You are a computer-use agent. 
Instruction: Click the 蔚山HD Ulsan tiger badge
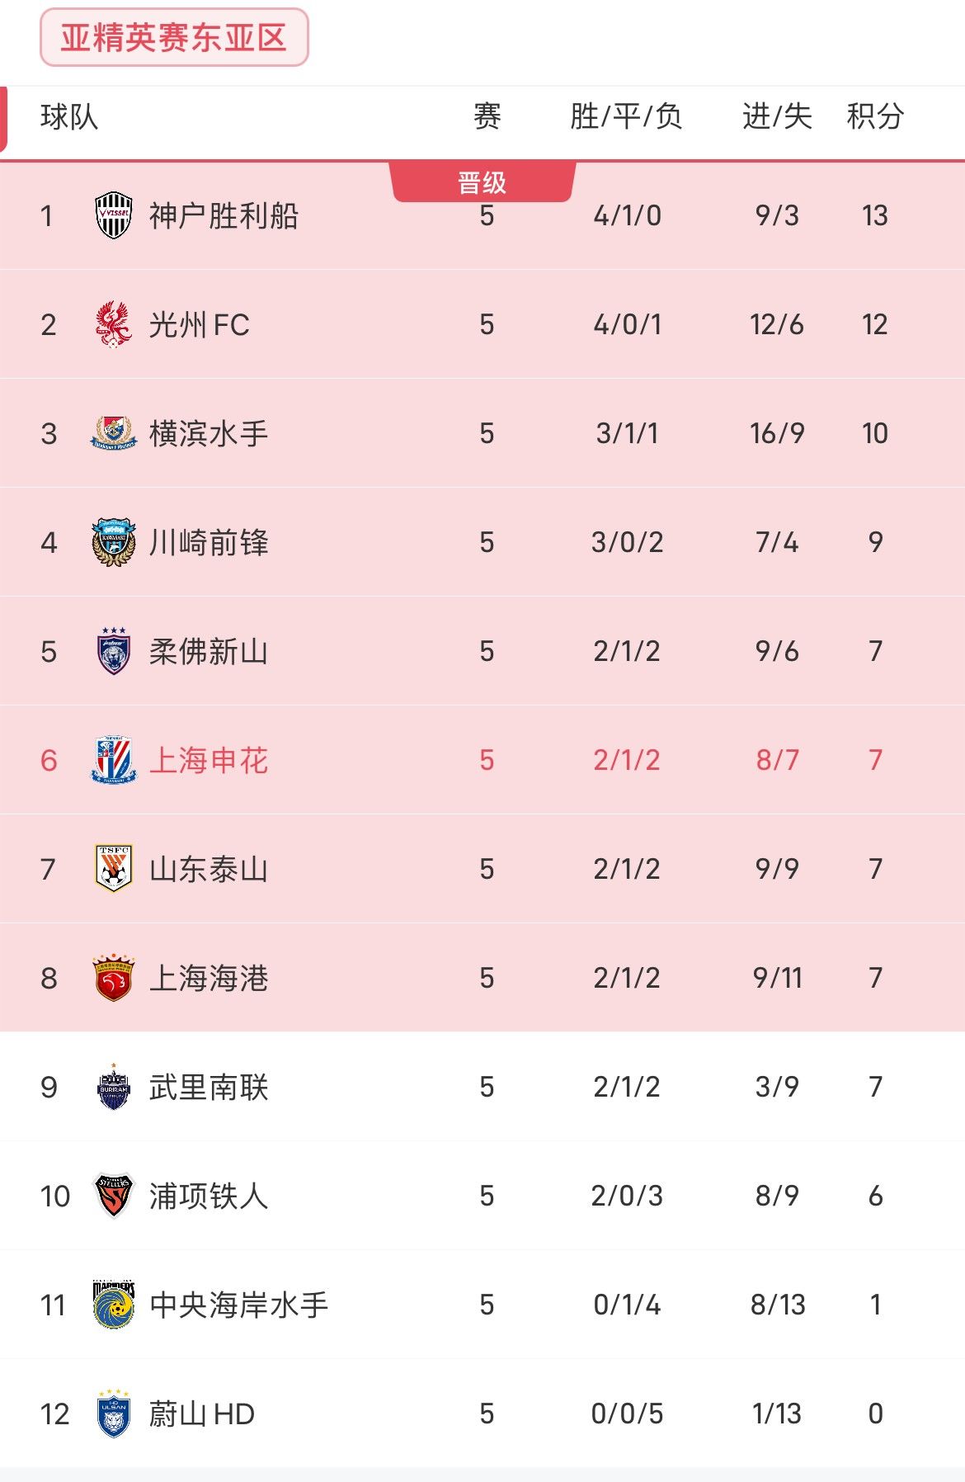click(114, 1414)
